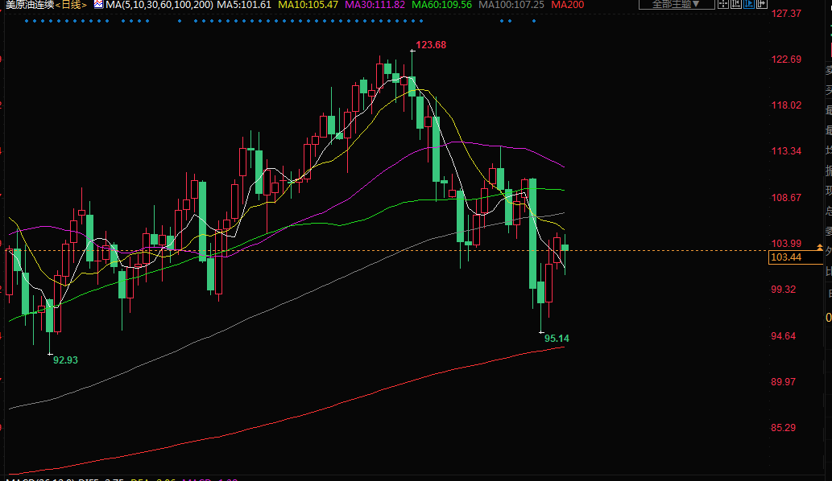Open the 全部主题 dropdown

click(x=676, y=4)
